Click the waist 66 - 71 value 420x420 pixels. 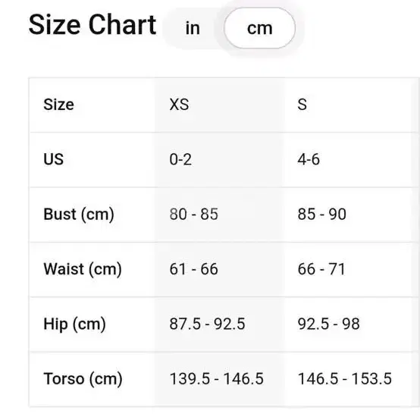321,269
